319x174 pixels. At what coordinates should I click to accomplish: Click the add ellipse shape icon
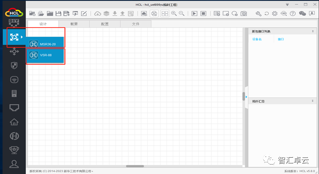(235, 14)
